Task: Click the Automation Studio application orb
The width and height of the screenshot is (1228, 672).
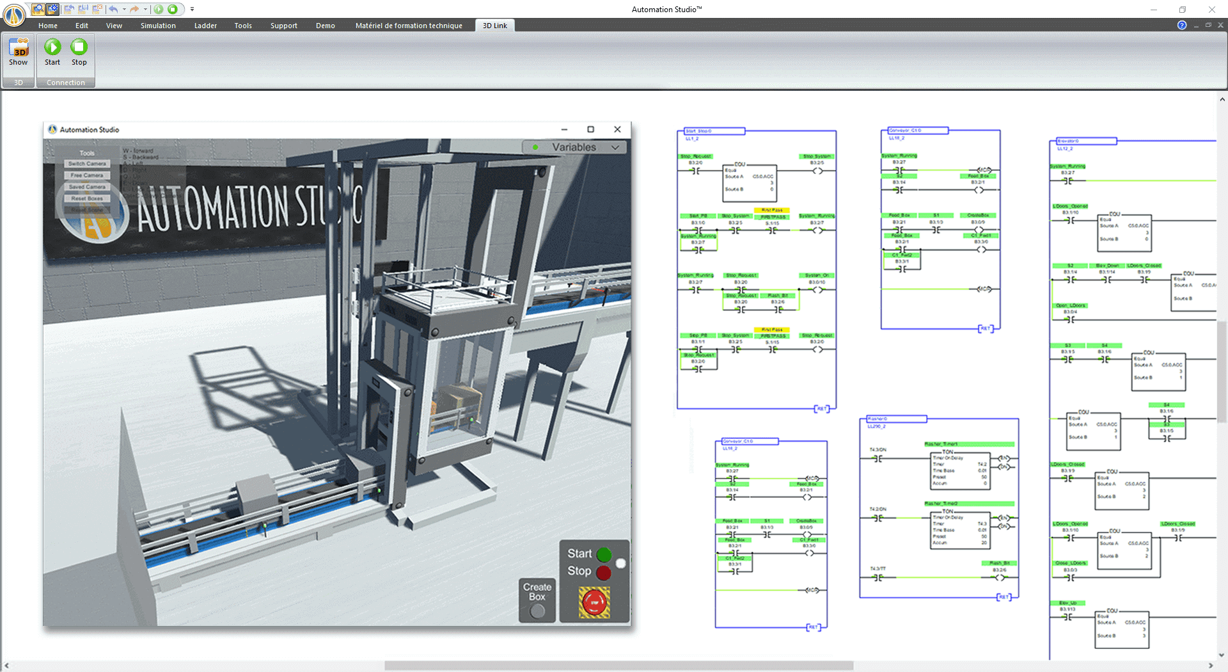Action: [x=14, y=13]
